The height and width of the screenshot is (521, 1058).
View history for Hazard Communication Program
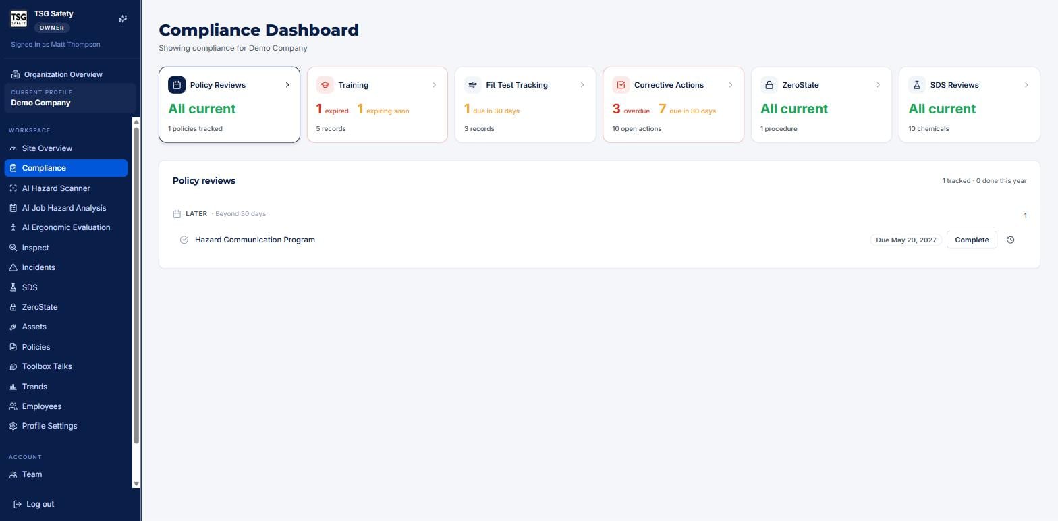tap(1010, 240)
